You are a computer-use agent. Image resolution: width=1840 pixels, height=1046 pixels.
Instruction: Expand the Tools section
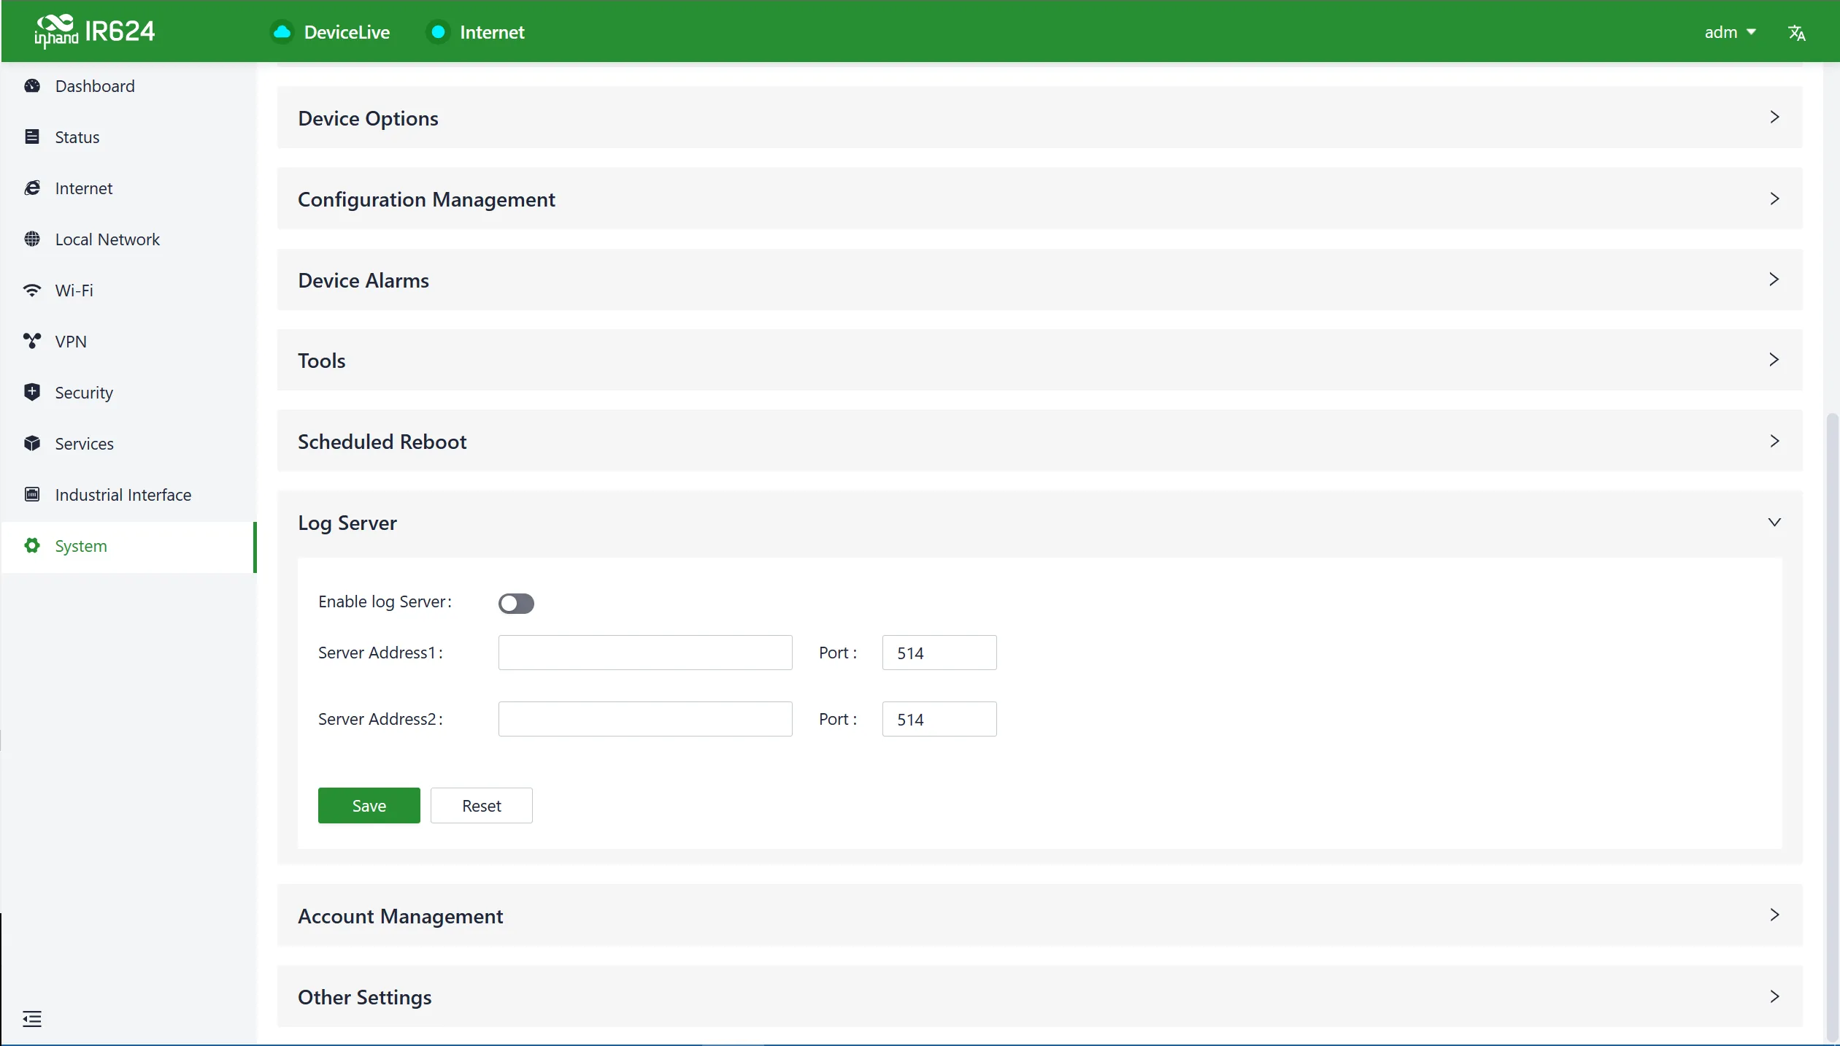(1039, 360)
